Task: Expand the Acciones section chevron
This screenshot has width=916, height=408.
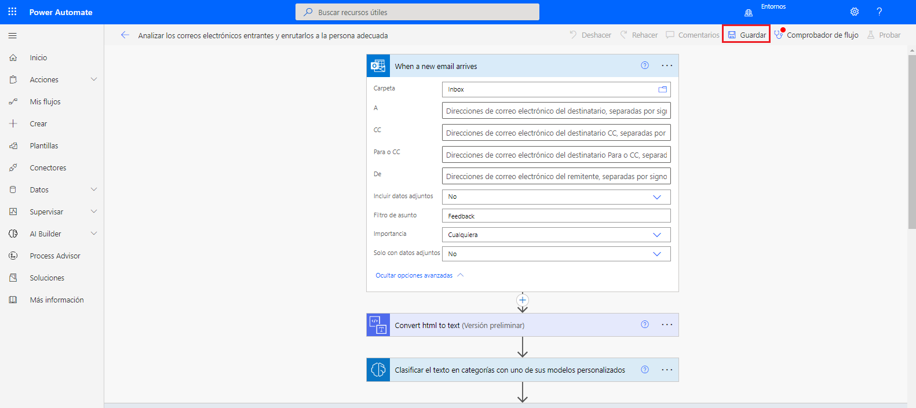Action: (x=94, y=79)
